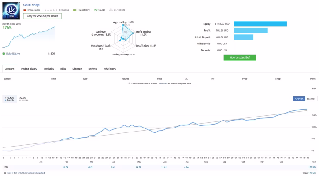Click the Gold Snap signal logo thumbnail

click(11, 11)
